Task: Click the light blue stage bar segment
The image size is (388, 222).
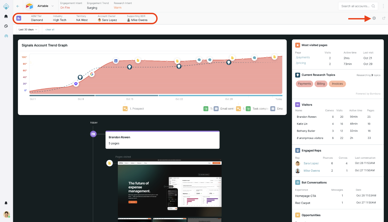Action: pyautogui.click(x=221, y=95)
